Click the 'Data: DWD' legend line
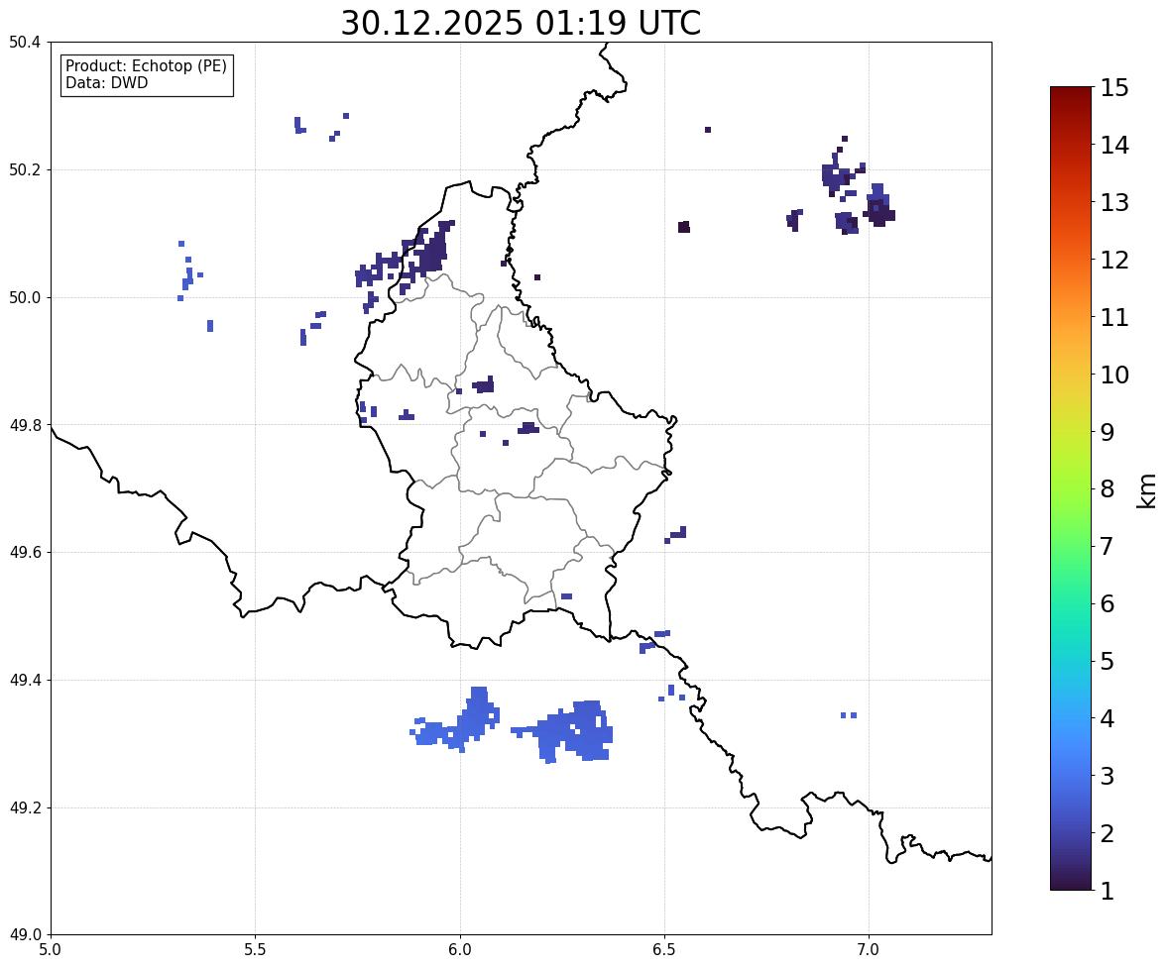 click(x=106, y=82)
